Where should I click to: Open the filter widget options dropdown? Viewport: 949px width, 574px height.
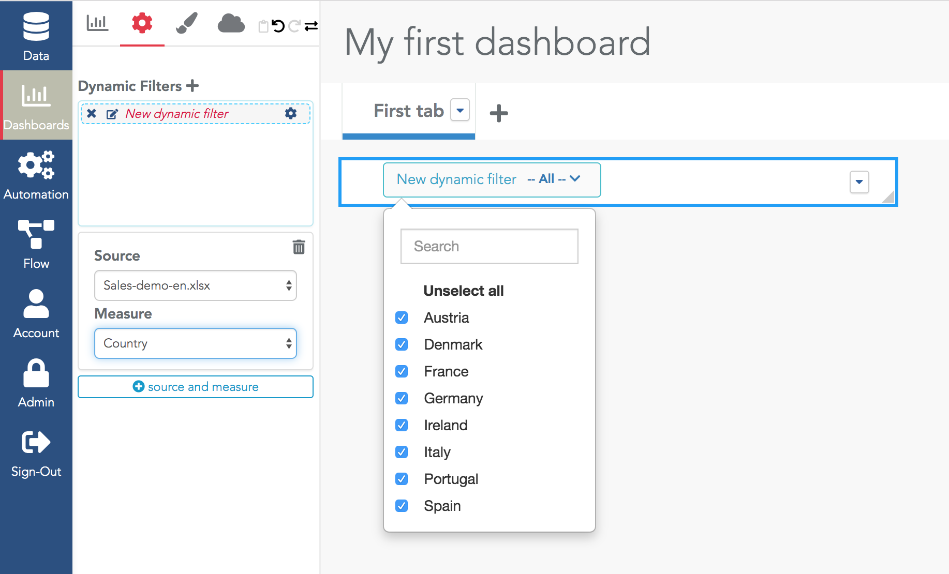pos(859,182)
